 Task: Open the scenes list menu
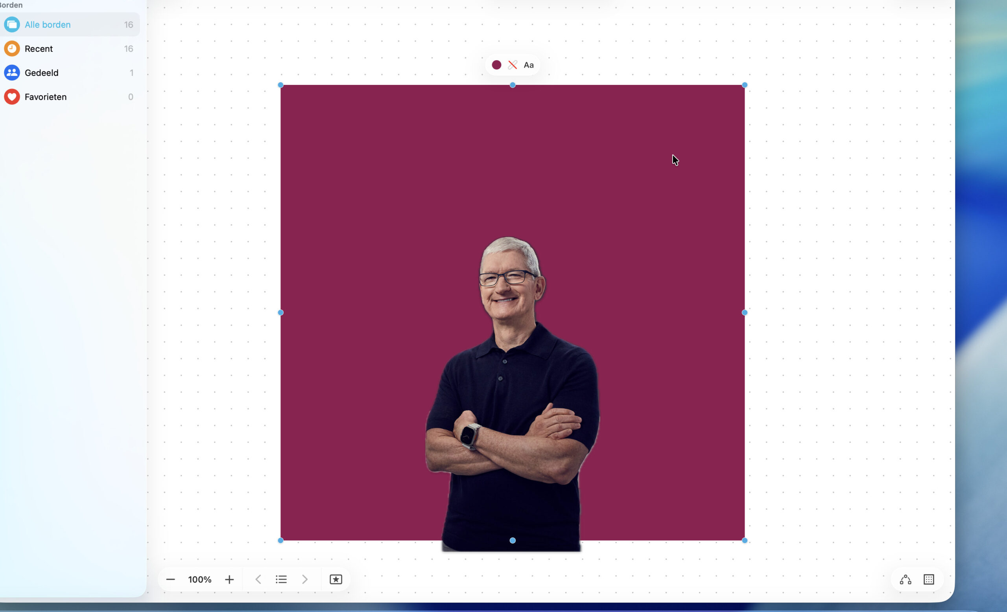281,579
